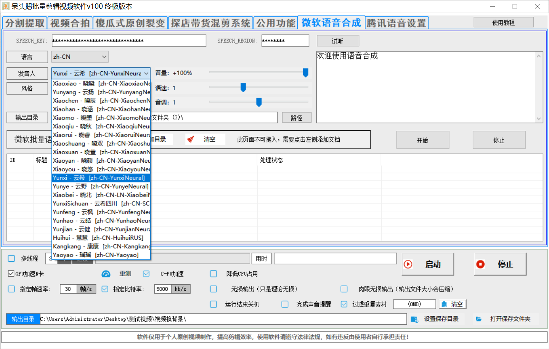Click the 开始 button

coord(423,140)
